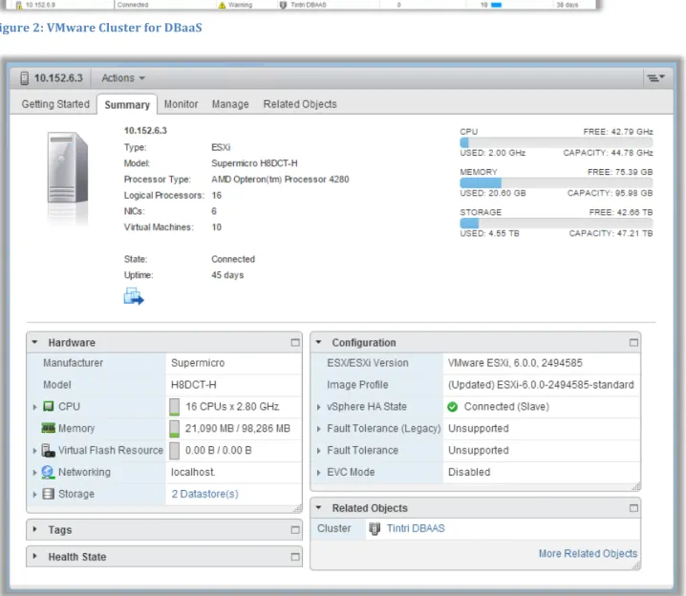Collapse the Hardware panel
This screenshot has width=686, height=596.
(x=35, y=342)
